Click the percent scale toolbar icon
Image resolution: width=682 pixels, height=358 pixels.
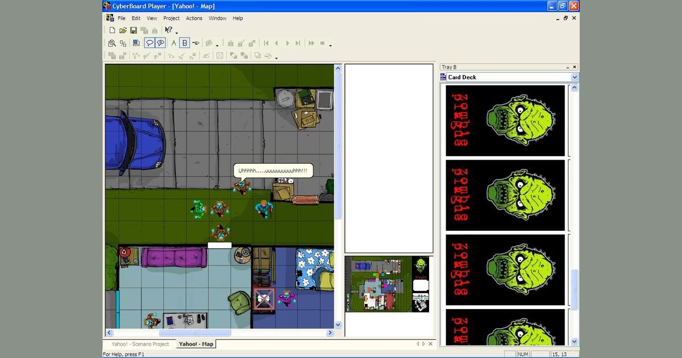tap(123, 43)
